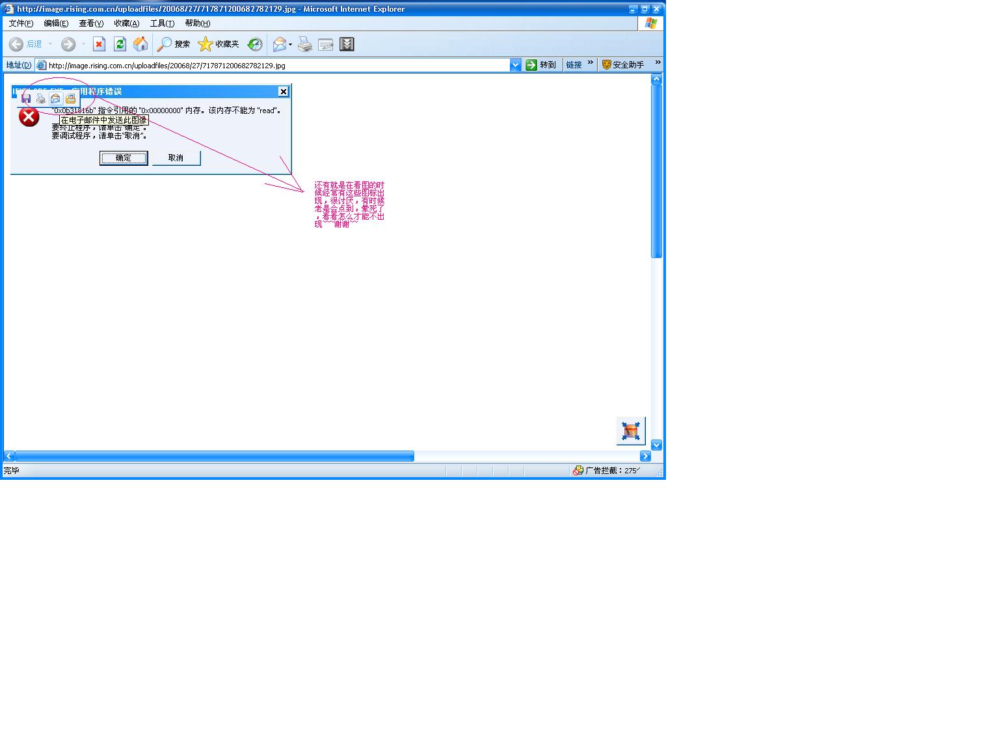Maximize the Internet Explorer window
The height and width of the screenshot is (749, 999).
[x=645, y=9]
